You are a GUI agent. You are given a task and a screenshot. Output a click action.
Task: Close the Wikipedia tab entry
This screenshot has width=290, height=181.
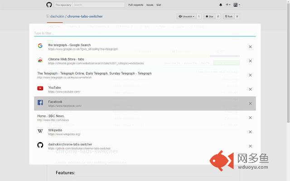(250, 132)
